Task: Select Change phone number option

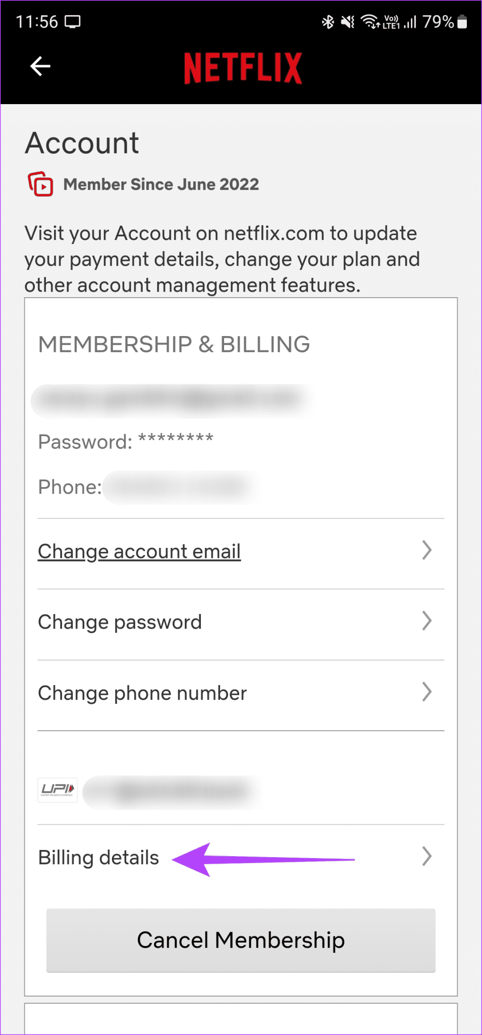Action: pos(142,693)
